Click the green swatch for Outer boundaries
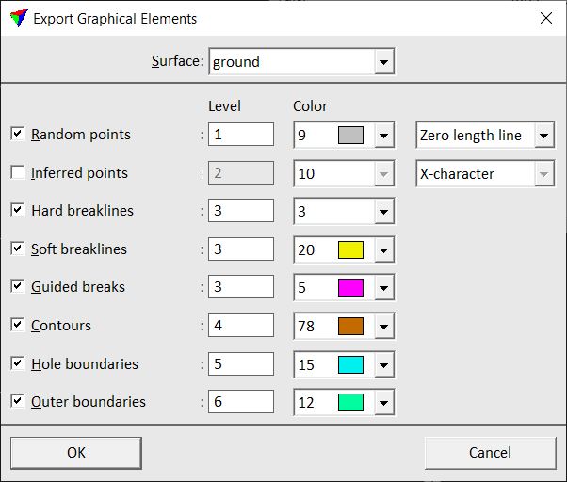567x482 pixels. (350, 403)
